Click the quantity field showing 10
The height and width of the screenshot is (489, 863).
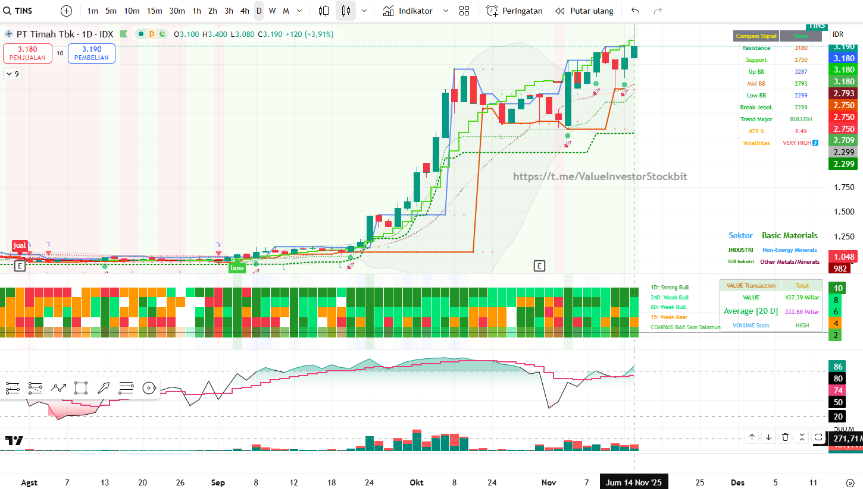point(60,53)
